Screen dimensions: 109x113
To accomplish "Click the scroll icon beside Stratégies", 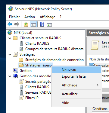I will 16,54.
